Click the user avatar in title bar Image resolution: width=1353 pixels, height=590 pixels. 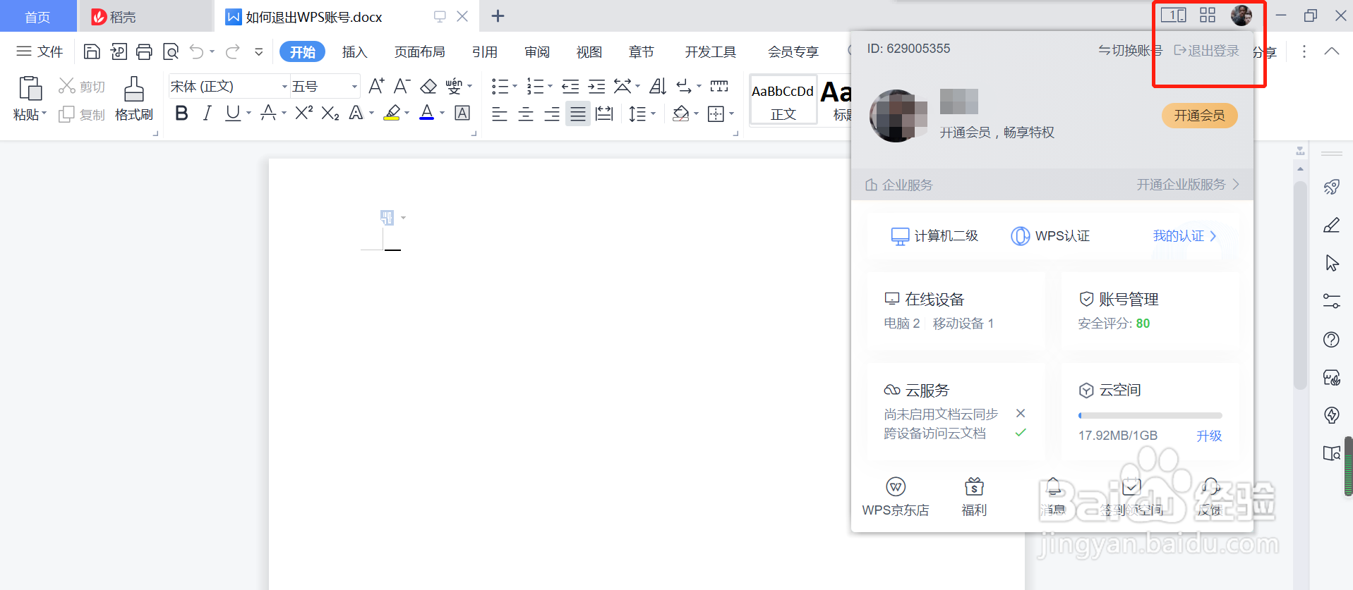(1241, 15)
